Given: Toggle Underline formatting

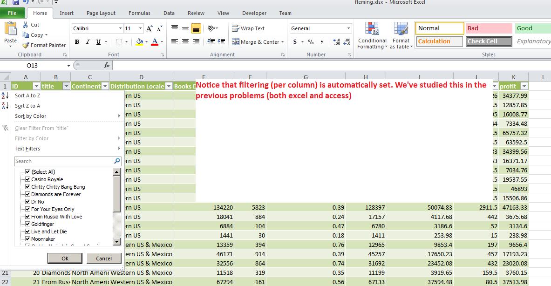Looking at the screenshot, I should 98,42.
